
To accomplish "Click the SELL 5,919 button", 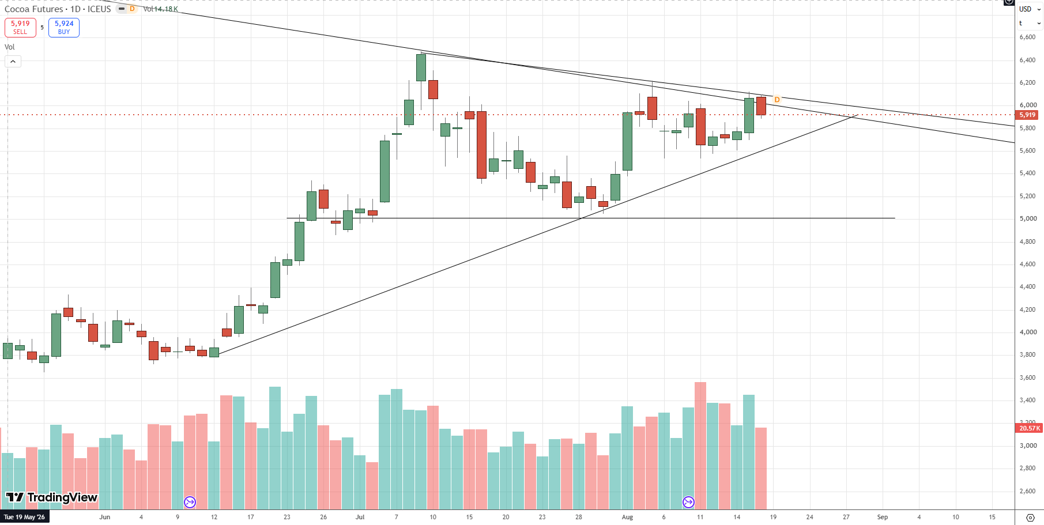I will [20, 28].
